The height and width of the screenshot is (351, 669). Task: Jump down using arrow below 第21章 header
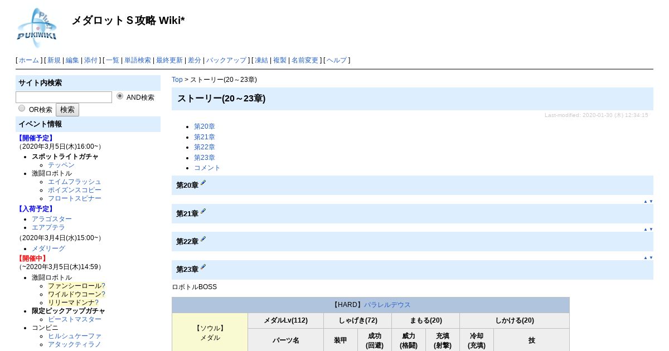(651, 230)
